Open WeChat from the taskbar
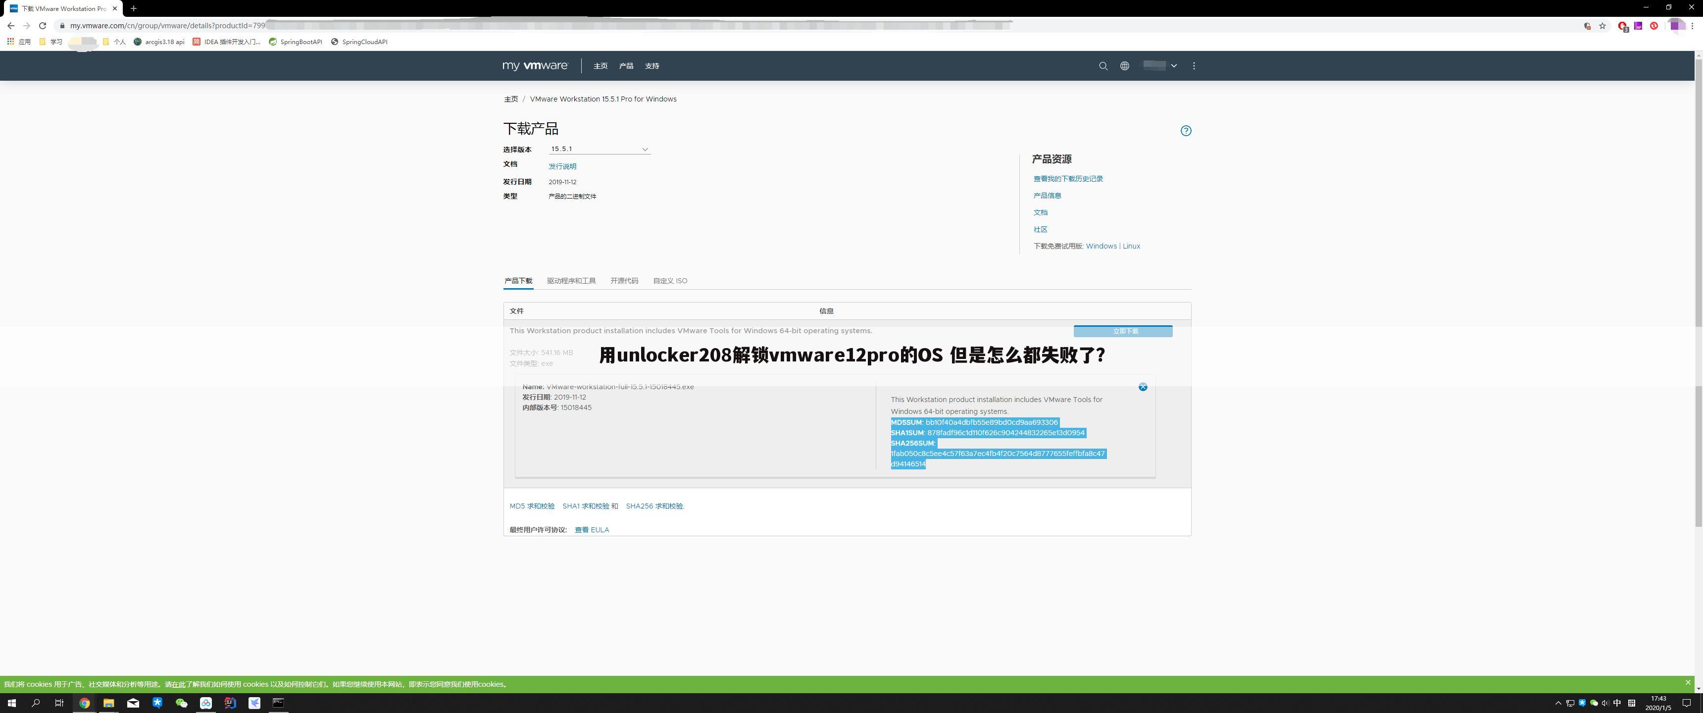The image size is (1703, 713). pos(181,703)
